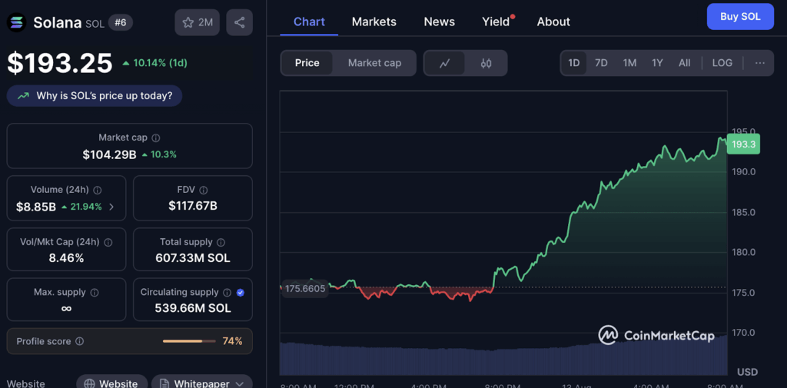This screenshot has width=787, height=388.
Task: Open the Markets tab
Action: (374, 22)
